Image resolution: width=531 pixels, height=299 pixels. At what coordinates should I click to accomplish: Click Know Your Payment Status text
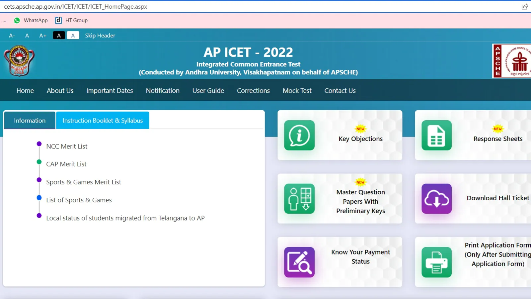[360, 256]
